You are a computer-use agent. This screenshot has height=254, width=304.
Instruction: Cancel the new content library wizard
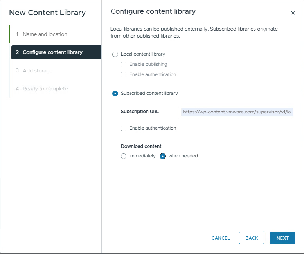coord(221,238)
